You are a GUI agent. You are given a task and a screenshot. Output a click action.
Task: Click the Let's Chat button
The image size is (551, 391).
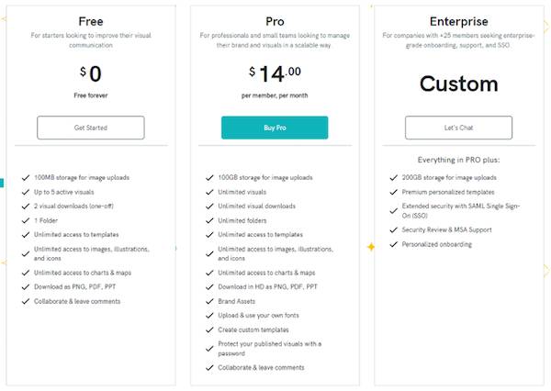(457, 128)
